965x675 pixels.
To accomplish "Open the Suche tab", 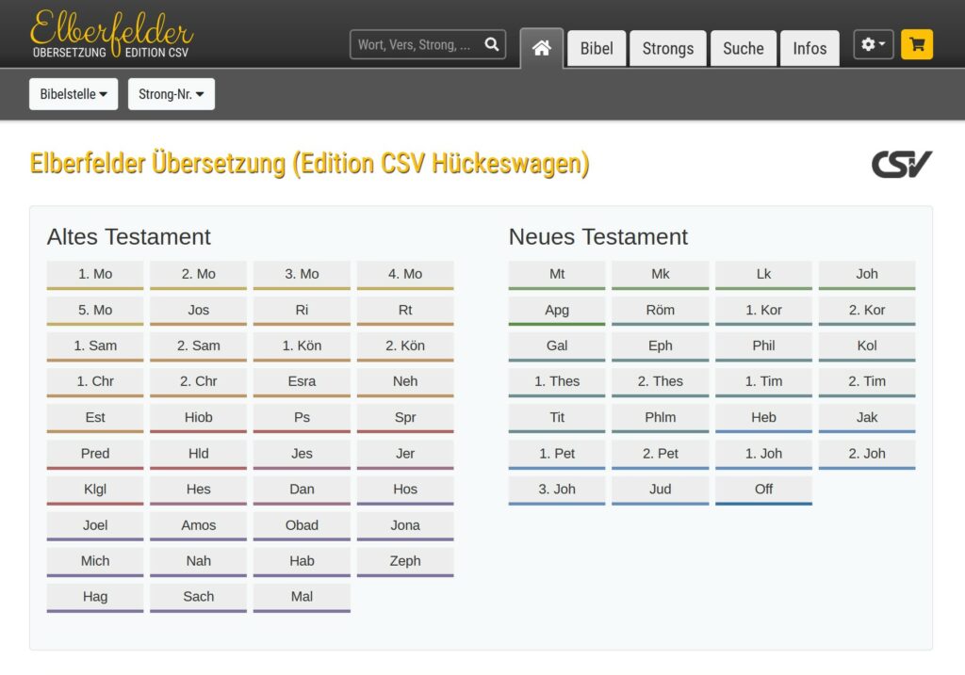I will pos(743,48).
